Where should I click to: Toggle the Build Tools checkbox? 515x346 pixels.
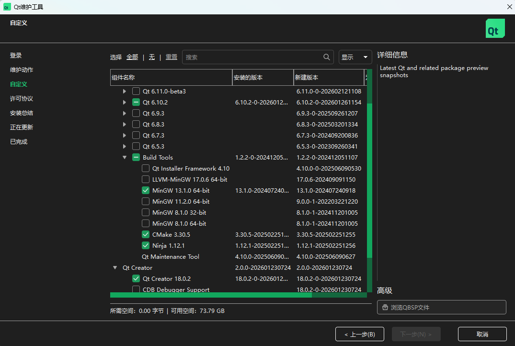(136, 157)
